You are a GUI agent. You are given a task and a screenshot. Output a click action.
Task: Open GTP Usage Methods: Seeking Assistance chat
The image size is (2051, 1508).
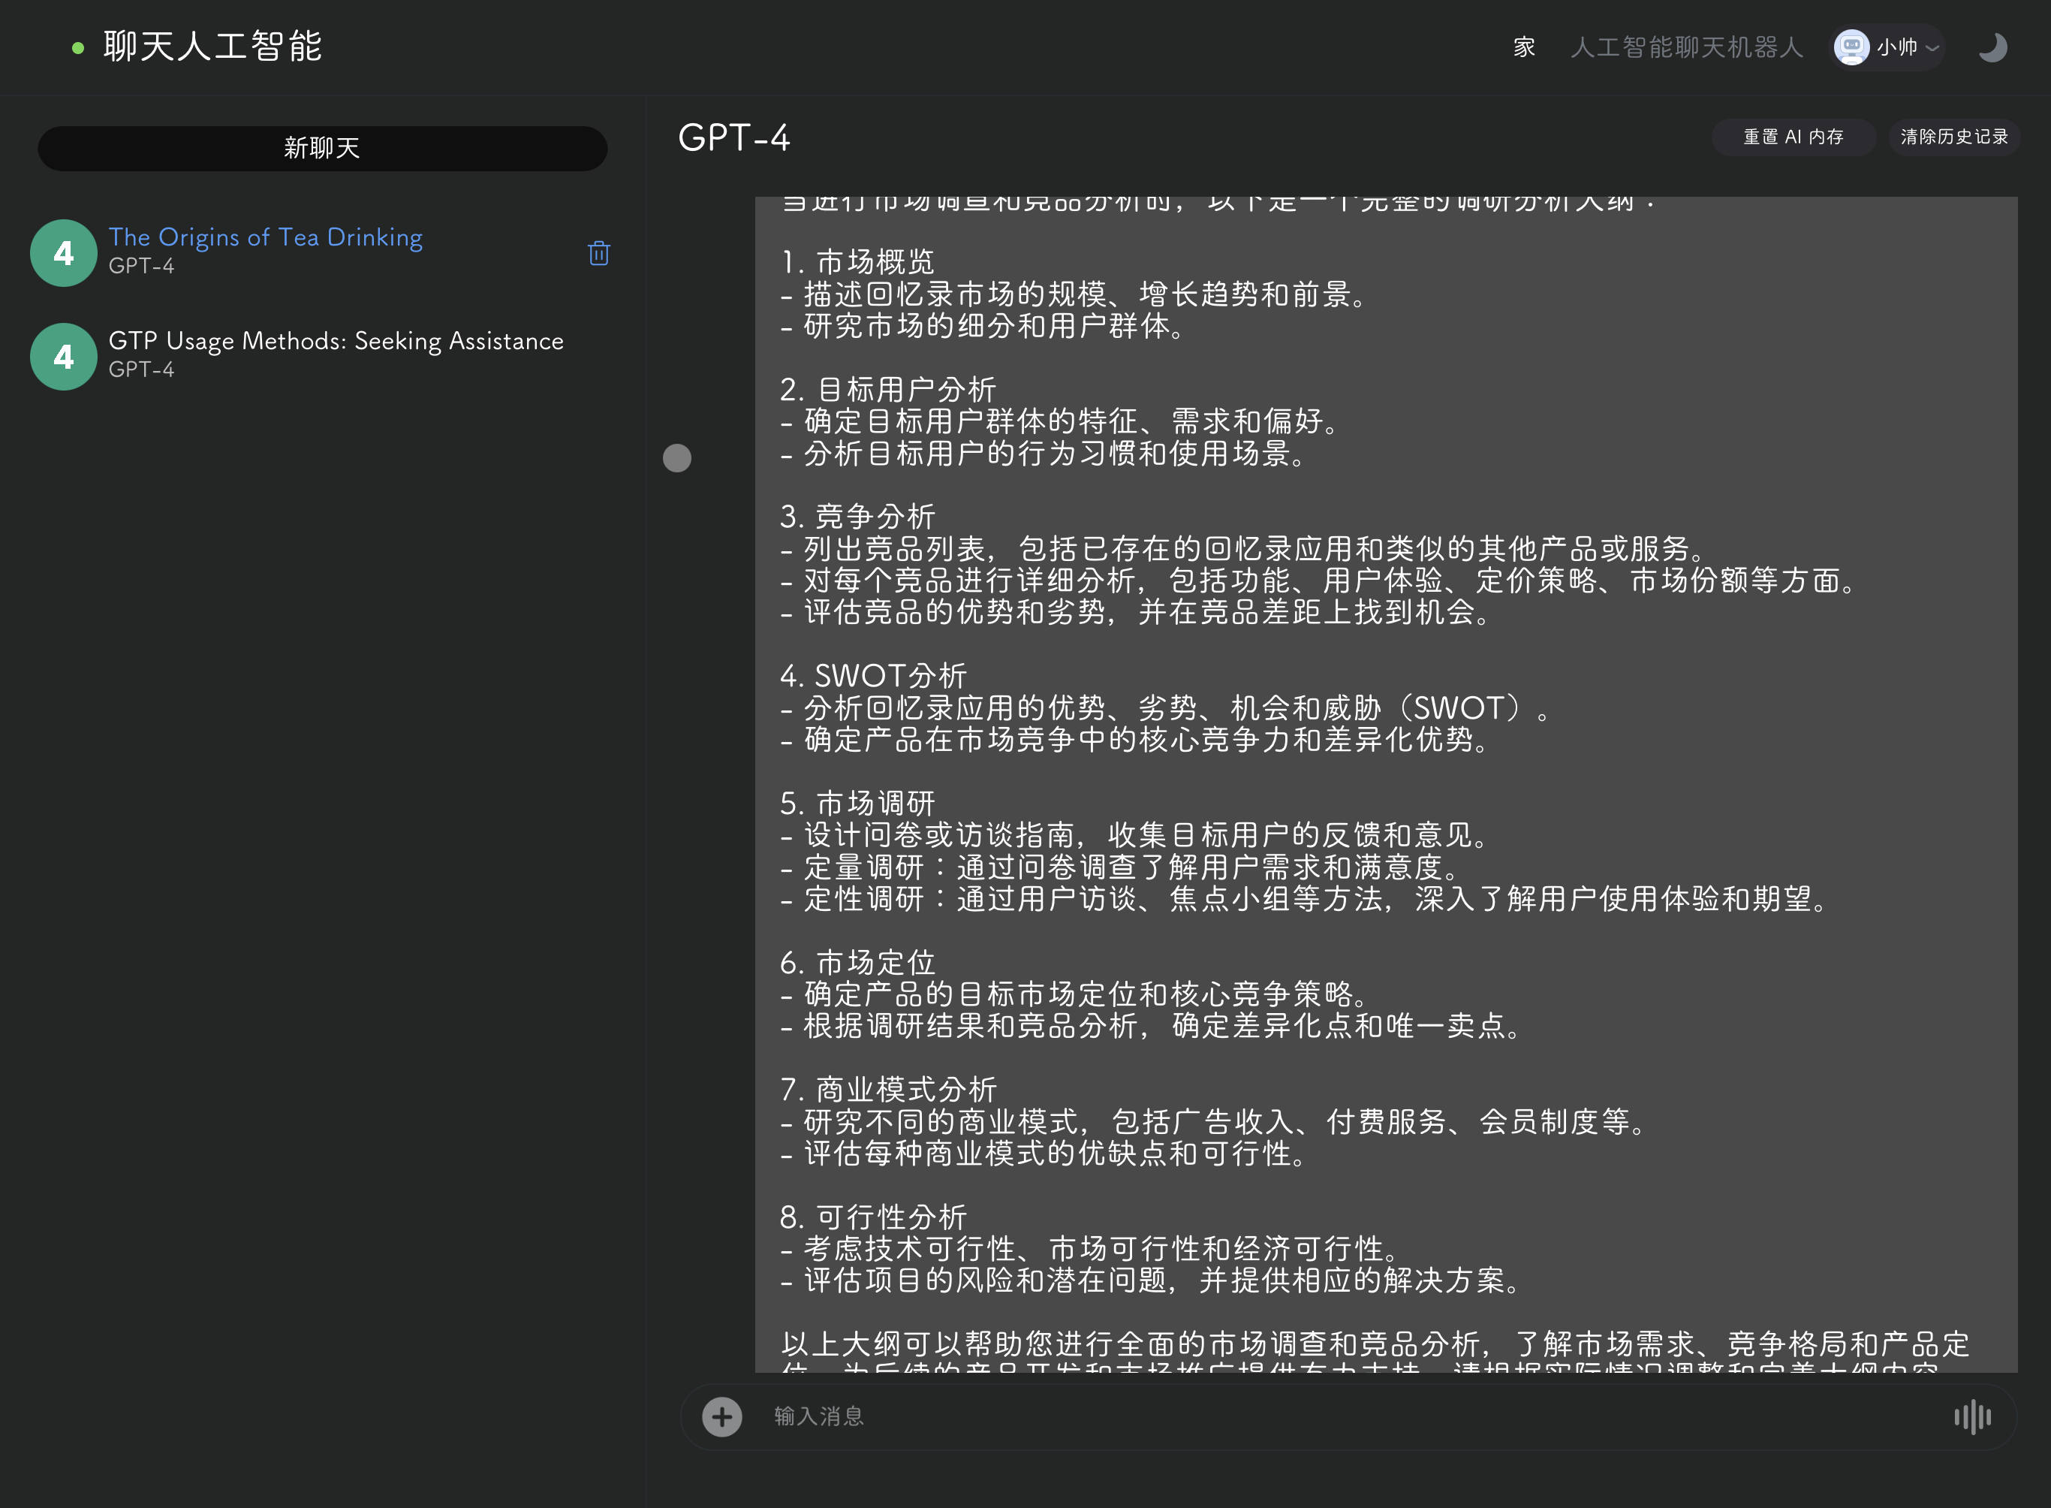pyautogui.click(x=336, y=342)
